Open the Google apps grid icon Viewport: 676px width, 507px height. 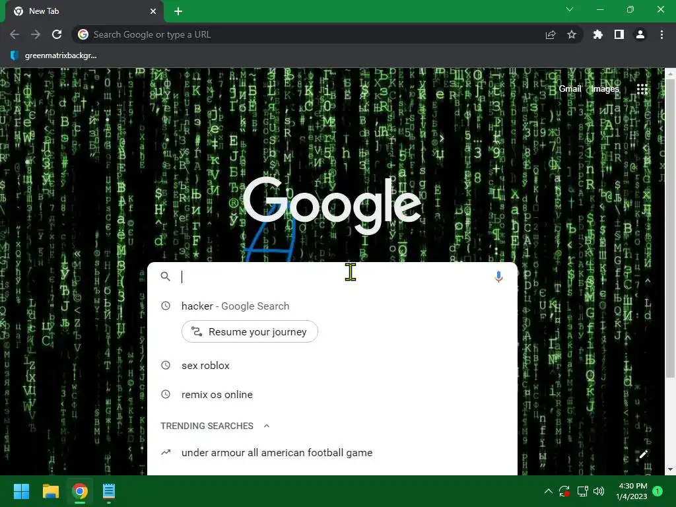(642, 89)
